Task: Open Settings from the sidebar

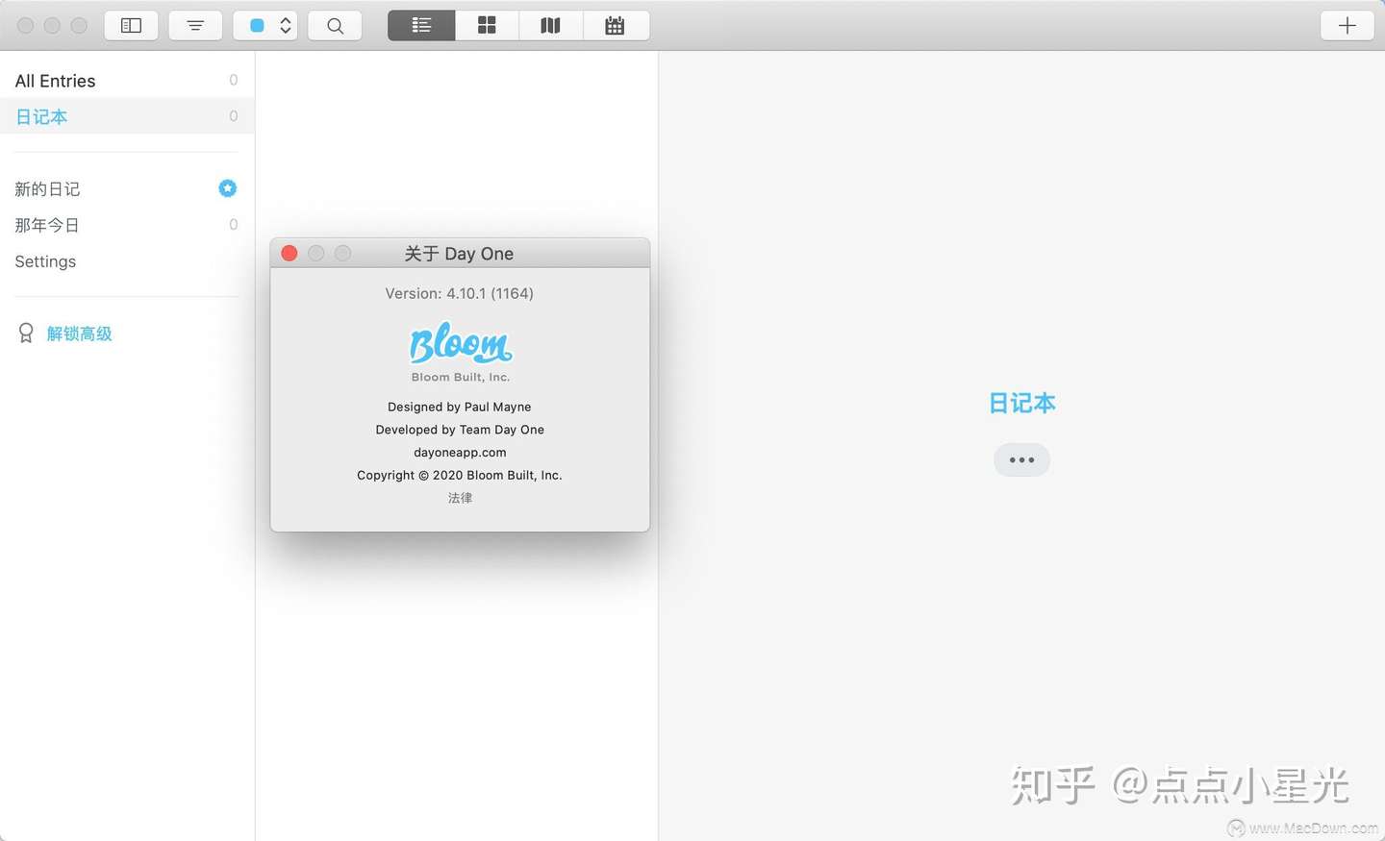Action: tap(45, 261)
